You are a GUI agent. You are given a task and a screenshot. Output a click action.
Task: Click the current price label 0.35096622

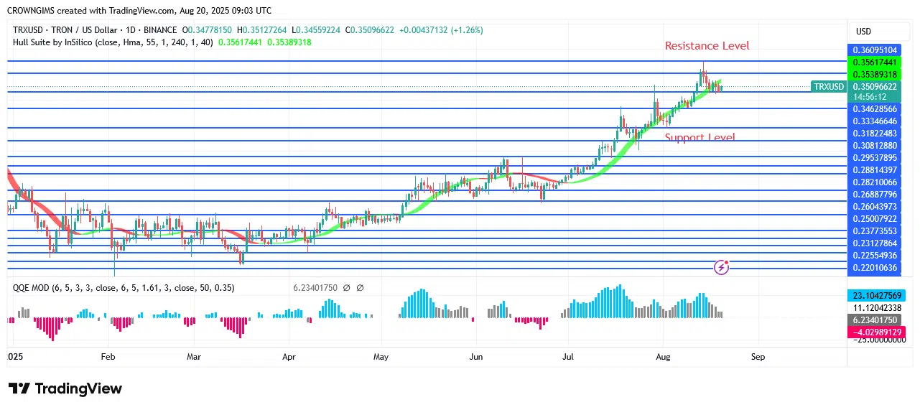(x=875, y=86)
